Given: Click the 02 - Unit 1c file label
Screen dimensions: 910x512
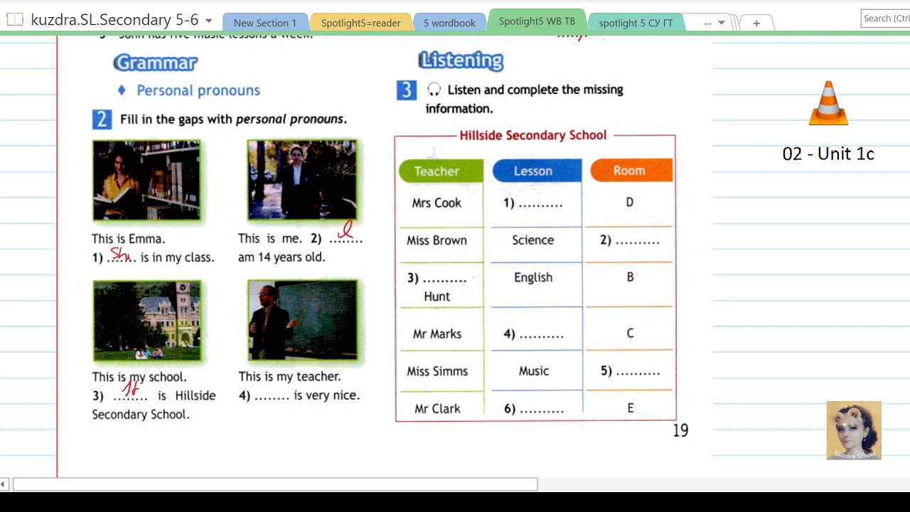Looking at the screenshot, I should click(x=828, y=154).
